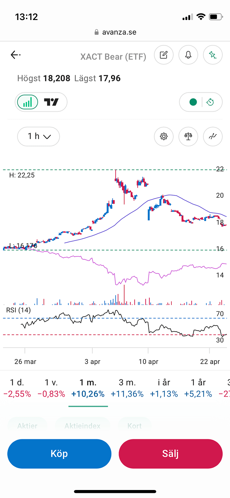Select the i år period tab
Image resolution: width=230 pixels, height=498 pixels.
[164, 388]
